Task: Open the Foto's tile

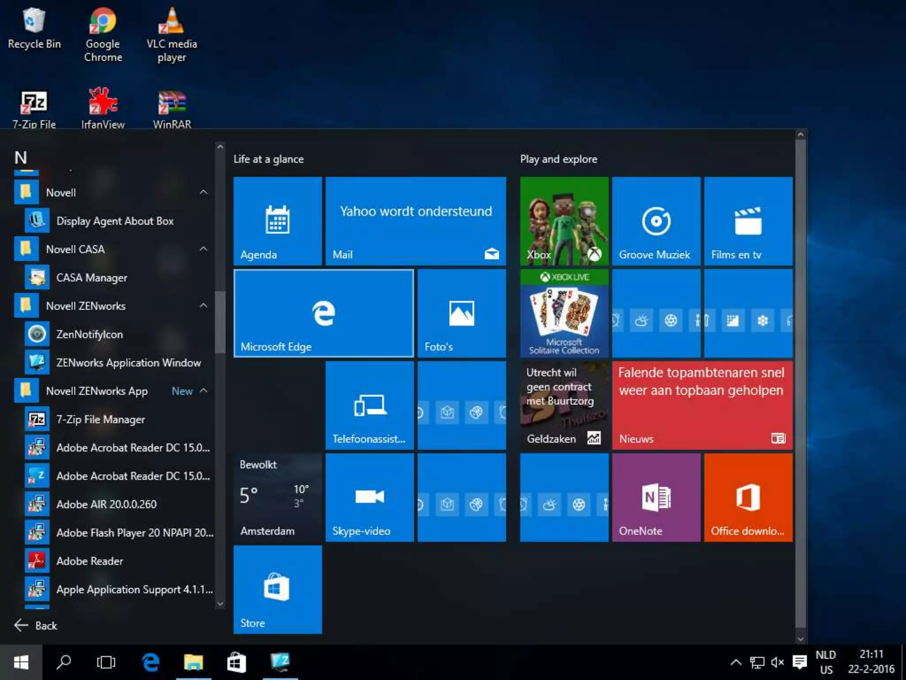Action: coord(461,313)
